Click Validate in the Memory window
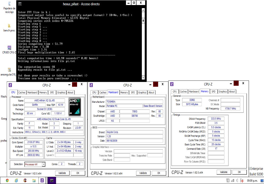This screenshot has height=184, width=264. [x=224, y=172]
